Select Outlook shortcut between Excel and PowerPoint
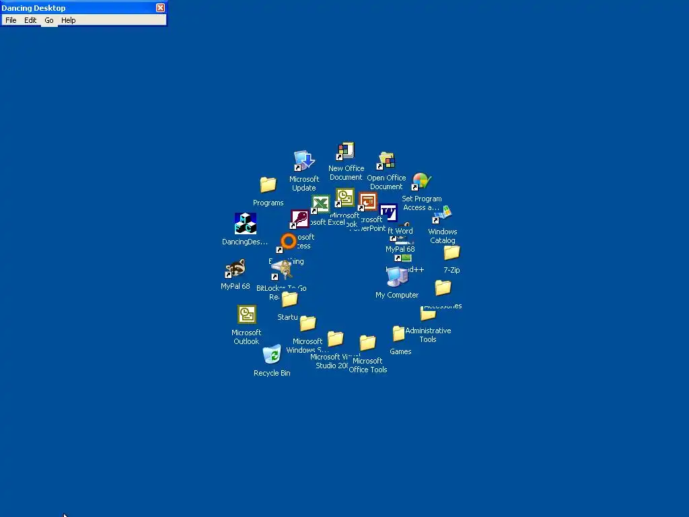Screen dimensions: 689x517 point(344,198)
